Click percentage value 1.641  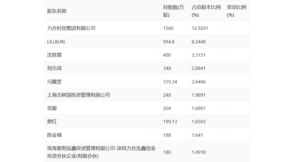click(x=197, y=135)
